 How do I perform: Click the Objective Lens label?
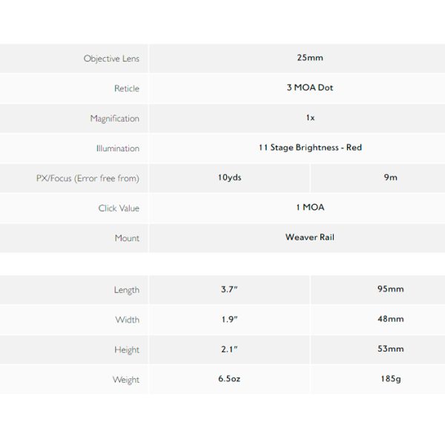pyautogui.click(x=111, y=59)
